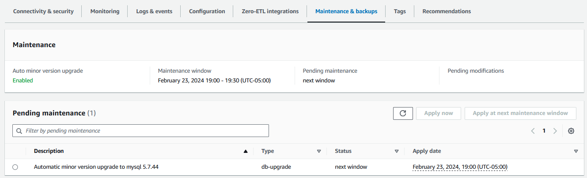Focus the filter by pending maintenance field
Viewport: 587px width, 178px height.
coord(146,131)
